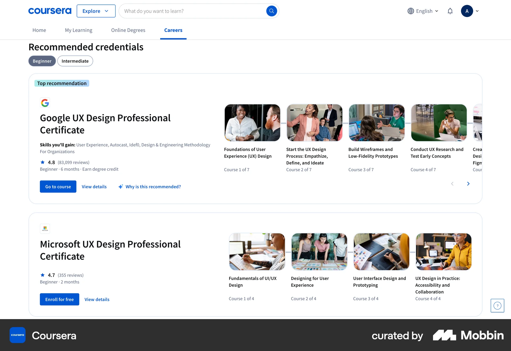
Task: Select the Beginner filter pill
Action: 42,61
